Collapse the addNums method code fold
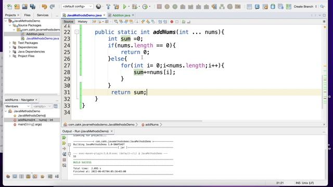Screen dimensions: 333x187 click(76, 32)
